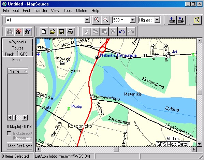Click the Maltanskie lake label
204x160 pixels.
133,94
